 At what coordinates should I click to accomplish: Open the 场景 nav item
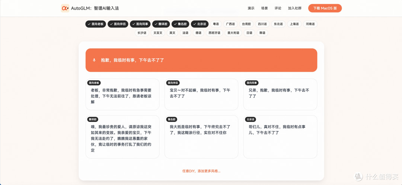coord(264,8)
